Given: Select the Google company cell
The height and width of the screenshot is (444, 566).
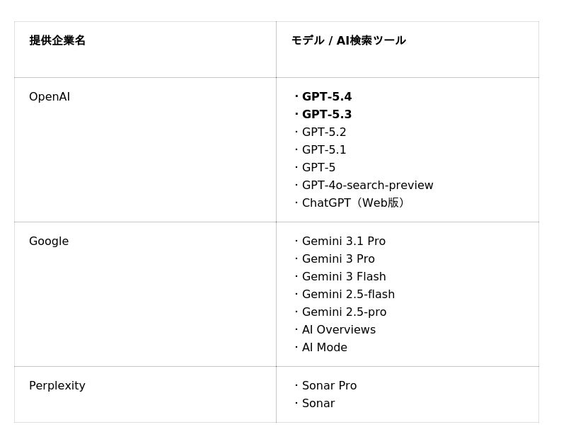Looking at the screenshot, I should (x=49, y=241).
